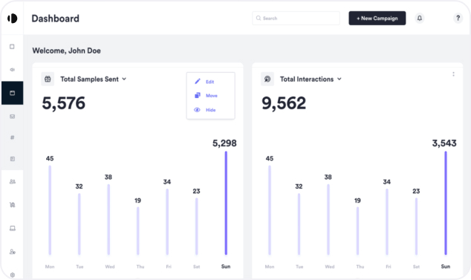The width and height of the screenshot is (471, 280).
Task: Click the 9,562 total interactions value
Action: coord(284,103)
